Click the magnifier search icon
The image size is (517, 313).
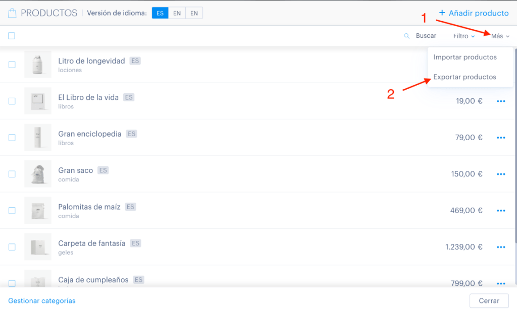click(407, 36)
